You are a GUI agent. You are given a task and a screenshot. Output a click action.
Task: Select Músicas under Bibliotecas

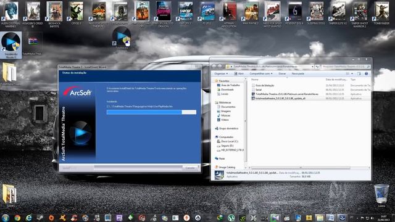pyautogui.click(x=223, y=115)
